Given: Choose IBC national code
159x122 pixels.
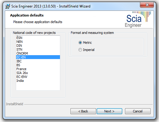Looking at the screenshot, I should point(38,61).
